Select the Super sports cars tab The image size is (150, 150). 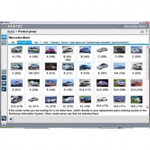tap(77, 43)
